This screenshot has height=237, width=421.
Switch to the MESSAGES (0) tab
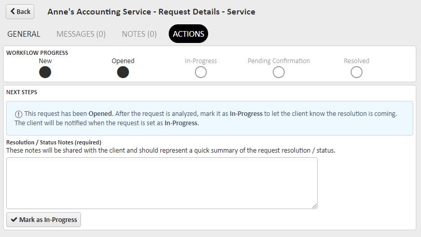[x=81, y=34]
